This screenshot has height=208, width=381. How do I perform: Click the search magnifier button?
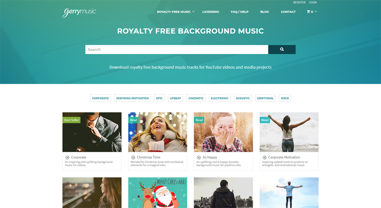click(x=282, y=50)
